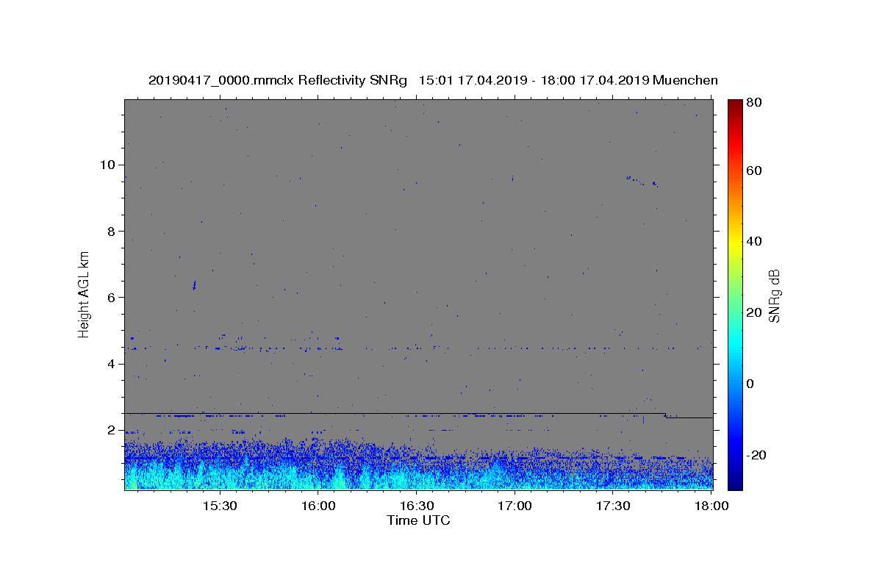This screenshot has width=882, height=588.
Task: Click the colorbar value -20
Action: [756, 455]
